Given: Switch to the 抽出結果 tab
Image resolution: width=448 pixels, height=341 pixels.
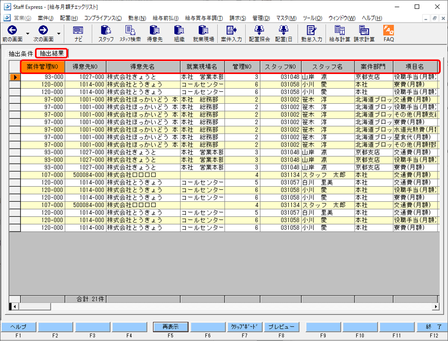Looking at the screenshot, I should (52, 53).
